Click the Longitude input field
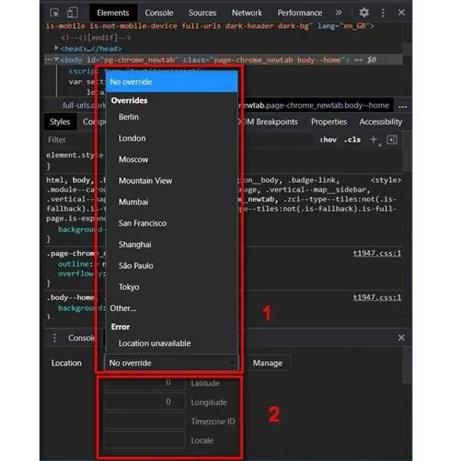The image size is (461, 461). [x=145, y=402]
